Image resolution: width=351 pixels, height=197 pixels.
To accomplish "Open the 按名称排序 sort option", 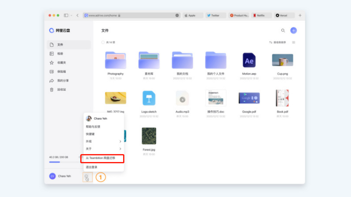I will [277, 42].
